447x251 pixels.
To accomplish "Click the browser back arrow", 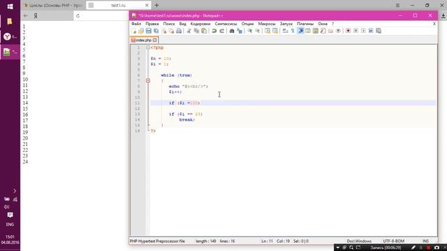I will coord(26,15).
